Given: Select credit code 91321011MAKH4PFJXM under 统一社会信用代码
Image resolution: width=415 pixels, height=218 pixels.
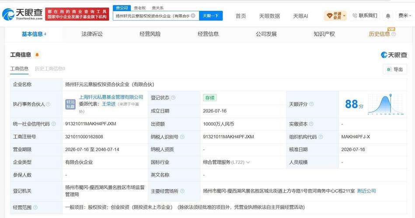Looking at the screenshot, I should (x=91, y=123).
